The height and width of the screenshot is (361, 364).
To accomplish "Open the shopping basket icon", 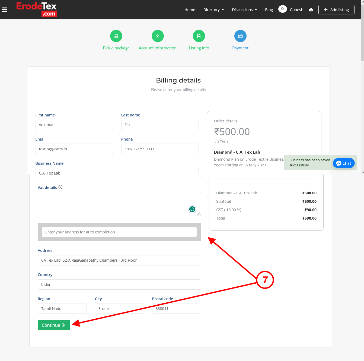I will click(311, 10).
